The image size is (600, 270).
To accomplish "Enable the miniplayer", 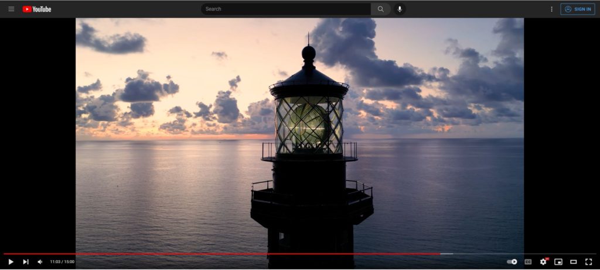I will coord(558,262).
